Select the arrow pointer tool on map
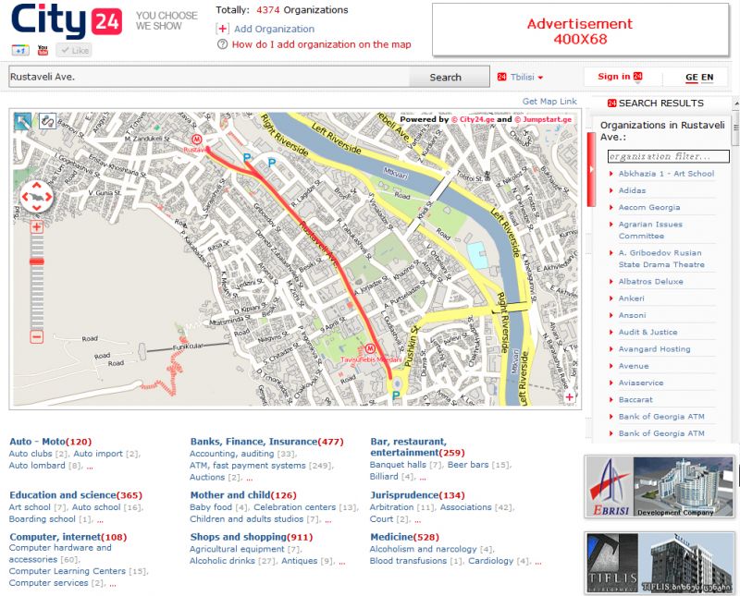The image size is (740, 596). (x=22, y=121)
